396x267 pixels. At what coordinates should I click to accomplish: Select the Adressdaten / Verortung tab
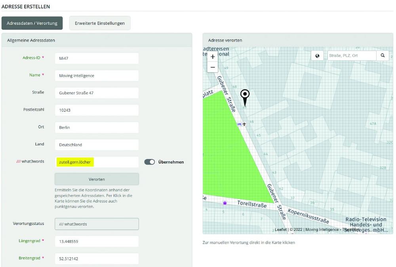click(32, 23)
